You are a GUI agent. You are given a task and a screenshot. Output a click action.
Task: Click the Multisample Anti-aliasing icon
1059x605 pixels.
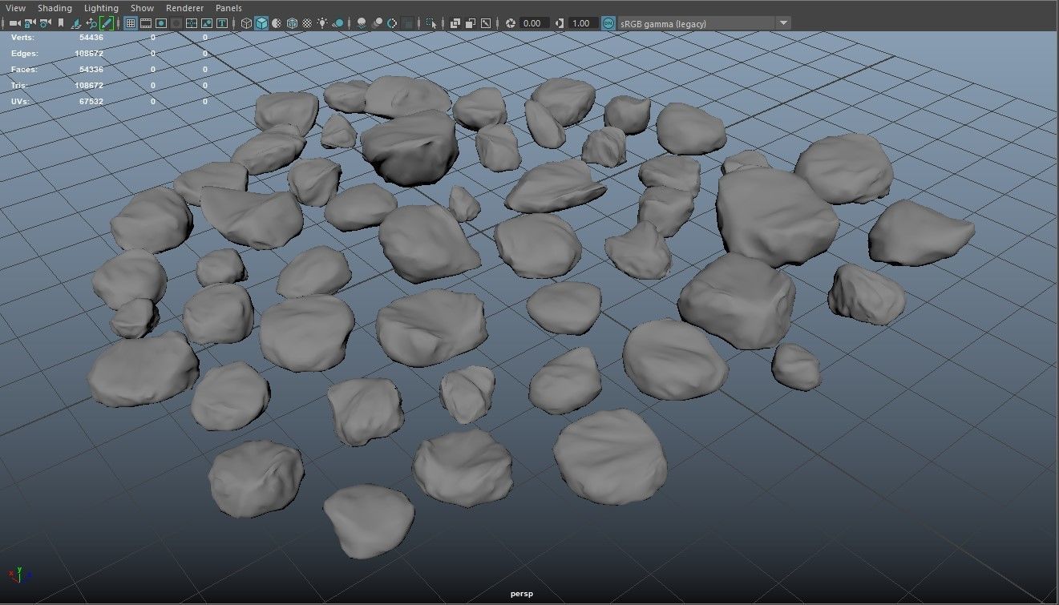click(392, 23)
